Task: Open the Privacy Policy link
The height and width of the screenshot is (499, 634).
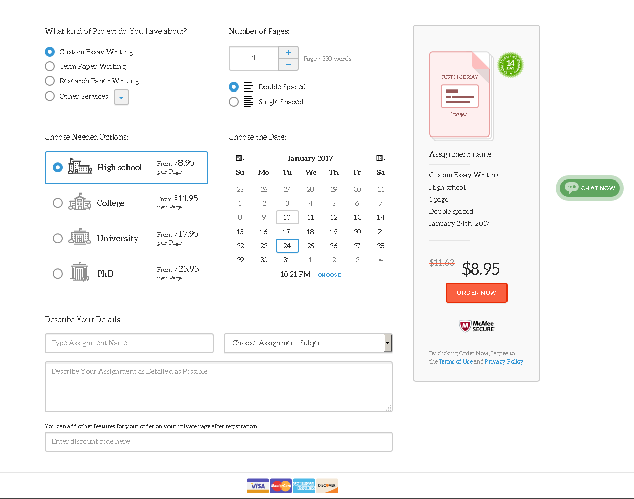Action: [504, 361]
